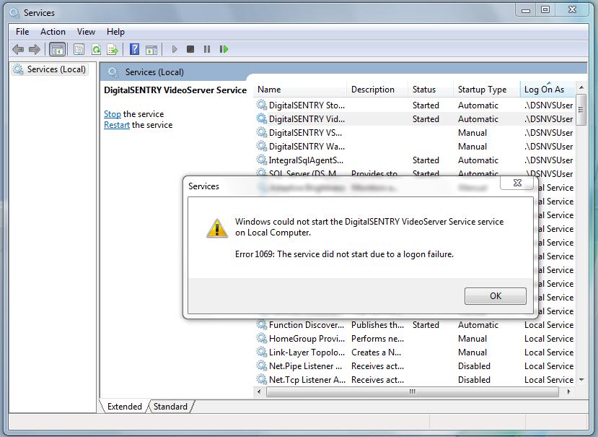Viewport: 598px width, 437px height.
Task: Select the Link-Layer Topolo... service gear icon
Action: click(x=262, y=352)
